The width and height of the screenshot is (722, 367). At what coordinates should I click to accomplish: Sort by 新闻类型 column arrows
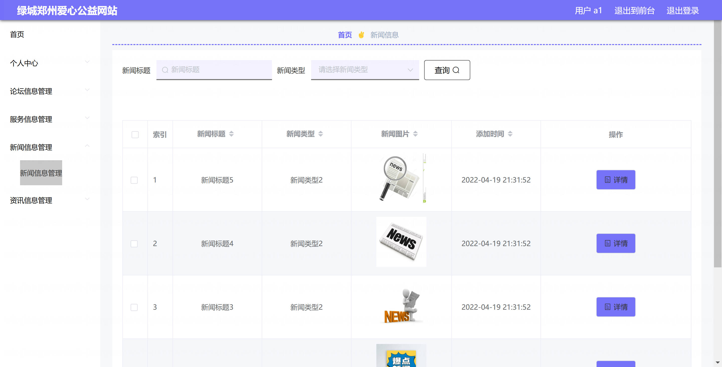(321, 134)
